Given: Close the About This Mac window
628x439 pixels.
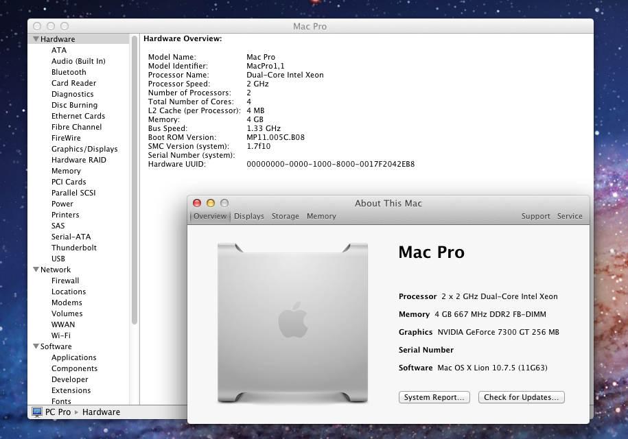Looking at the screenshot, I should pyautogui.click(x=197, y=203).
